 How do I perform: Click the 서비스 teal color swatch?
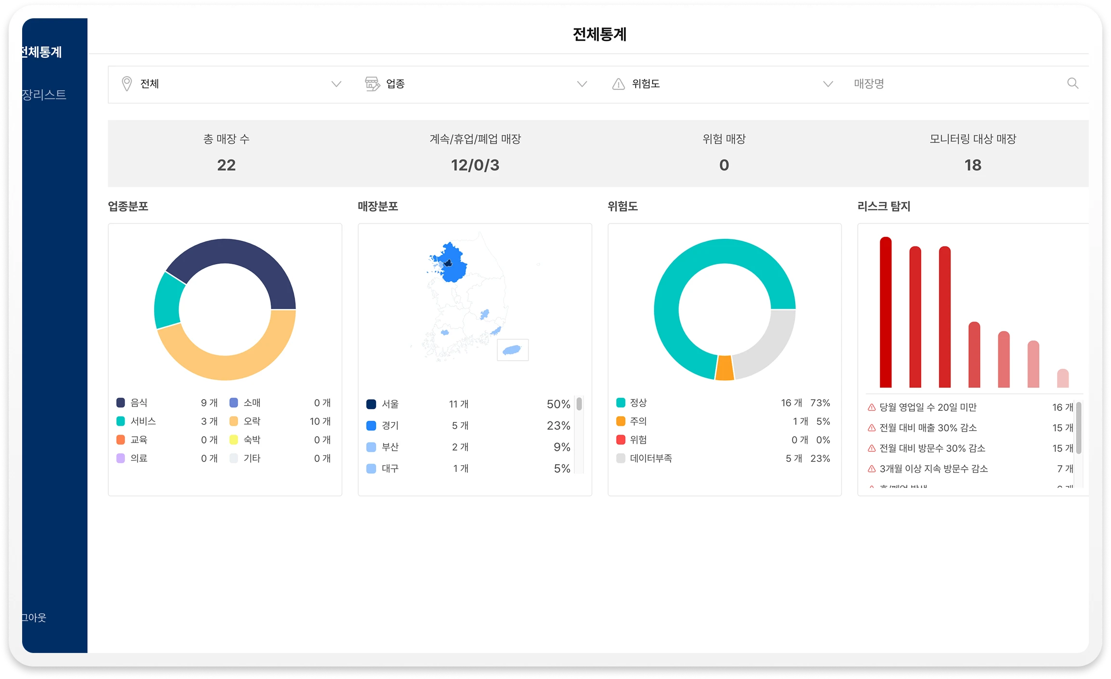tap(121, 421)
